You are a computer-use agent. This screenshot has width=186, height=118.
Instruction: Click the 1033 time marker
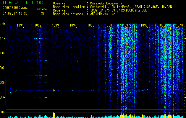[56, 25]
